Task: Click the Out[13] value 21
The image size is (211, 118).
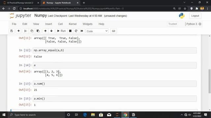Action: (36, 90)
